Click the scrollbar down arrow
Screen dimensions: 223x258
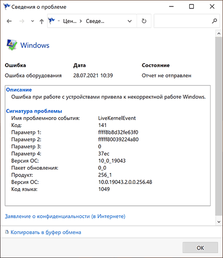click(x=219, y=222)
